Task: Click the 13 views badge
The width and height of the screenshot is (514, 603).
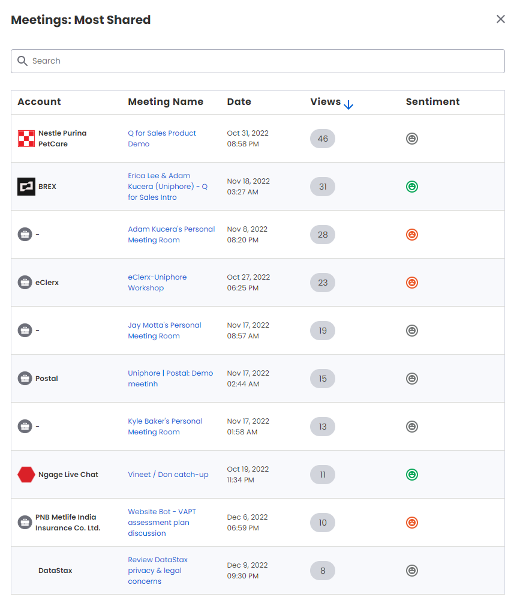Action: [323, 427]
